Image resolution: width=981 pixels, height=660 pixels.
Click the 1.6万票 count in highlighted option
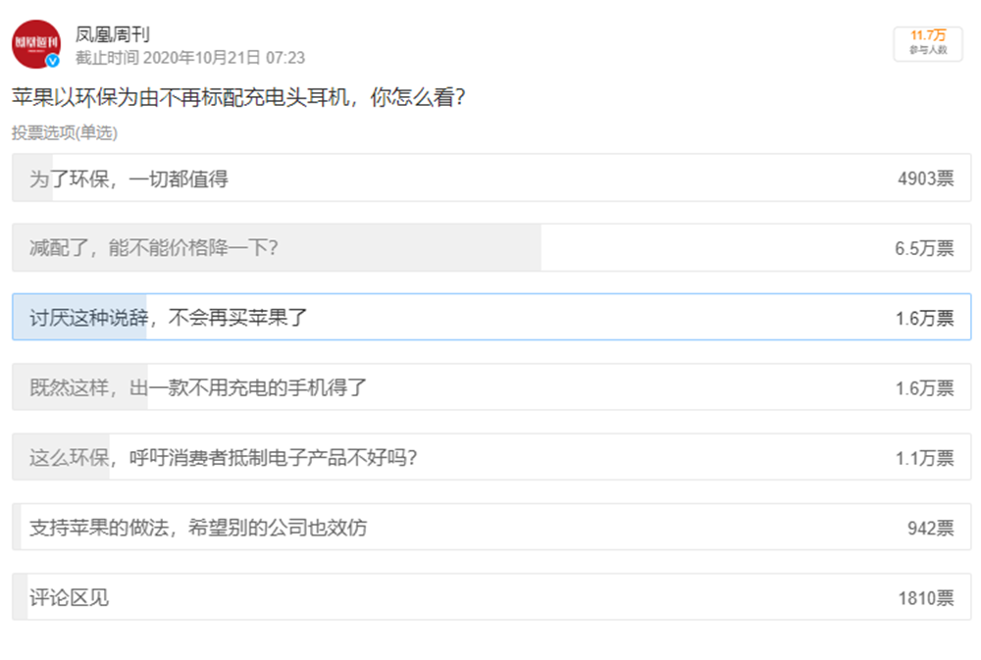(923, 318)
